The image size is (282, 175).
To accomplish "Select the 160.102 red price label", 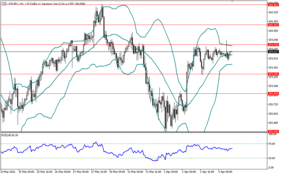I will [x=273, y=25].
